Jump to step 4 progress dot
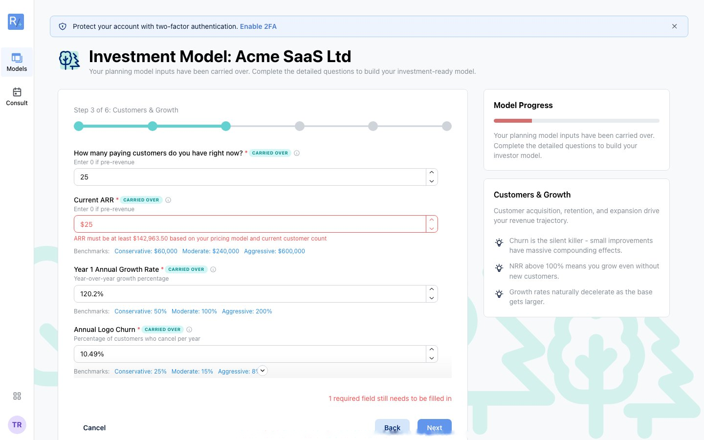Viewport: 704px width, 440px height. [300, 126]
